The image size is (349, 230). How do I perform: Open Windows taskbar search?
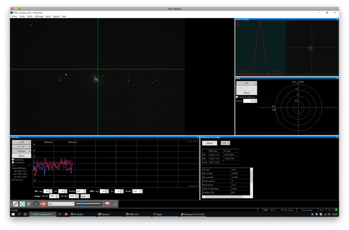click(x=19, y=214)
